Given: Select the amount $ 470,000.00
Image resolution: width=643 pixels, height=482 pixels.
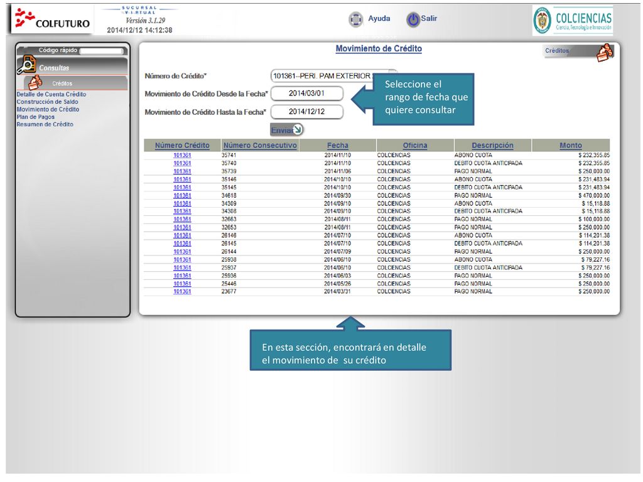Looking at the screenshot, I should 594,196.
